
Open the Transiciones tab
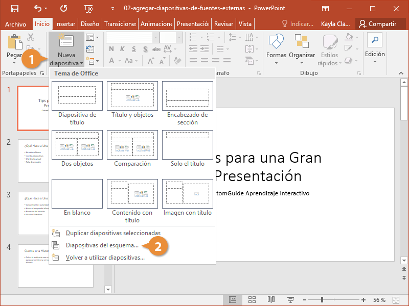point(120,24)
